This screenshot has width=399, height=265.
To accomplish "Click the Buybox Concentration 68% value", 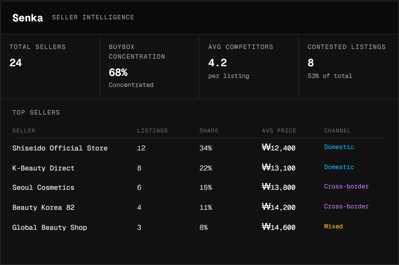I will point(118,72).
